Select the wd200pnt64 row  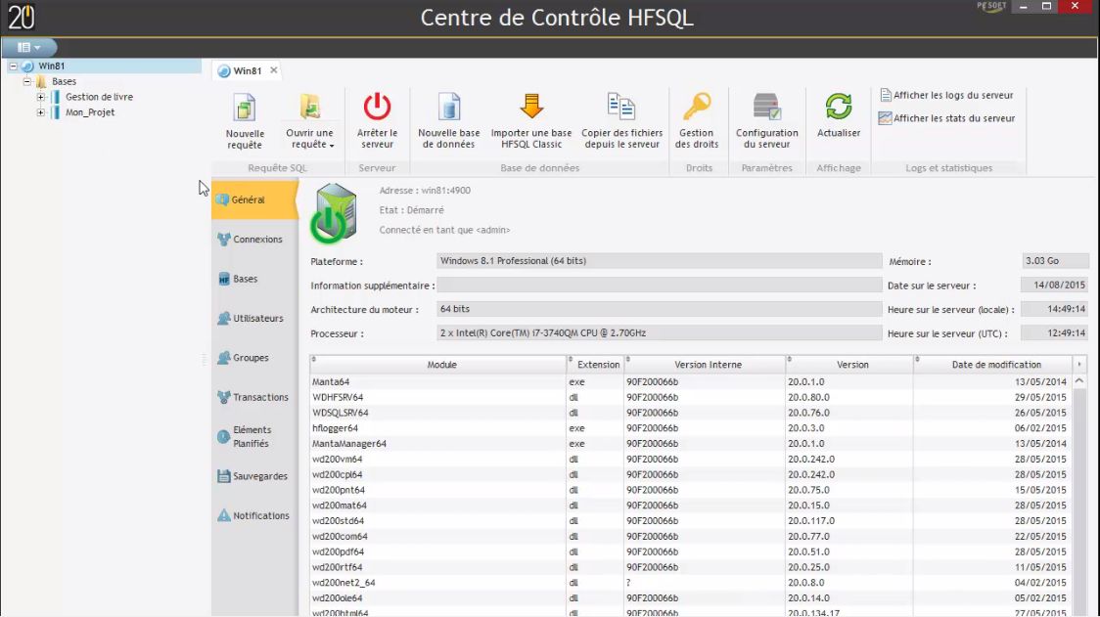[690, 490]
